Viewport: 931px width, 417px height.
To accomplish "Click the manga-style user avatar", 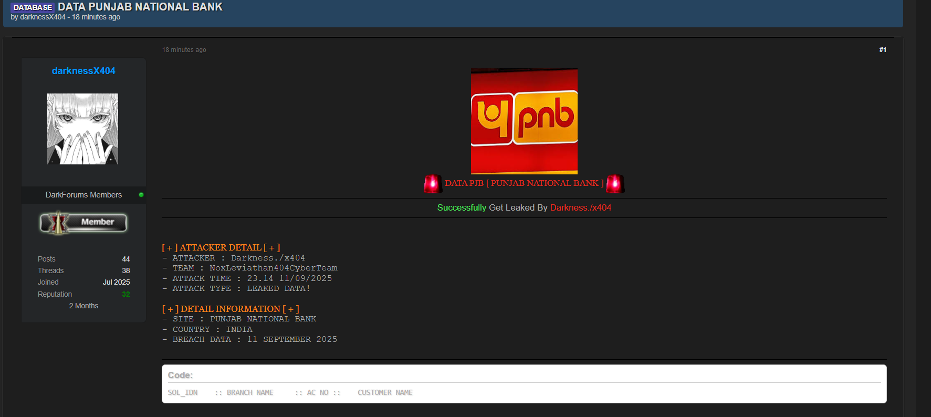I will (82, 129).
